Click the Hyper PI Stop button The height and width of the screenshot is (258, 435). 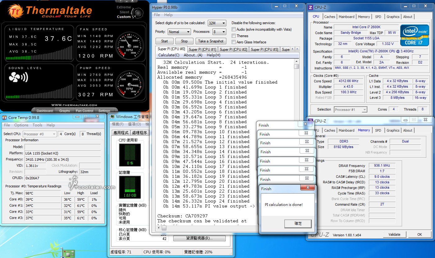[x=184, y=41]
